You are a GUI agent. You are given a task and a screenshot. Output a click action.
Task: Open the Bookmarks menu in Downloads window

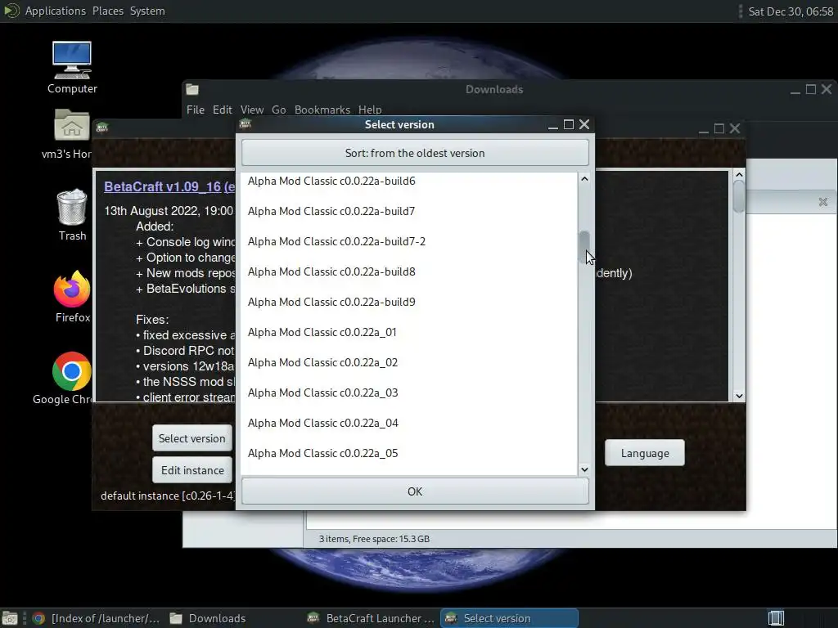point(322,110)
